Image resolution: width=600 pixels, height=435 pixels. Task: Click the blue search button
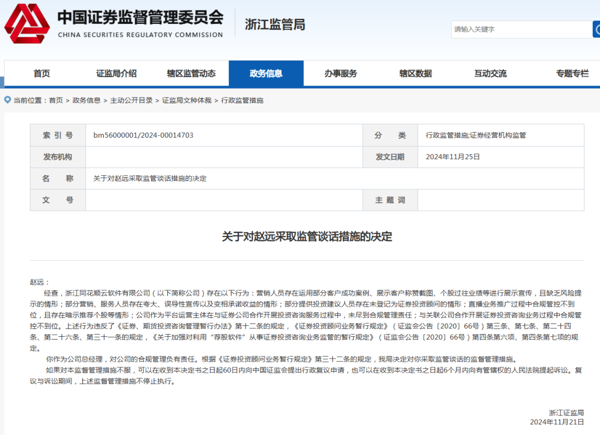coord(596,29)
